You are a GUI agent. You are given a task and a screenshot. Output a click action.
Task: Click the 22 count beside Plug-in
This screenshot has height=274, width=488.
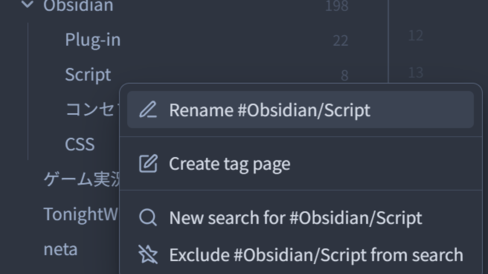click(x=340, y=40)
